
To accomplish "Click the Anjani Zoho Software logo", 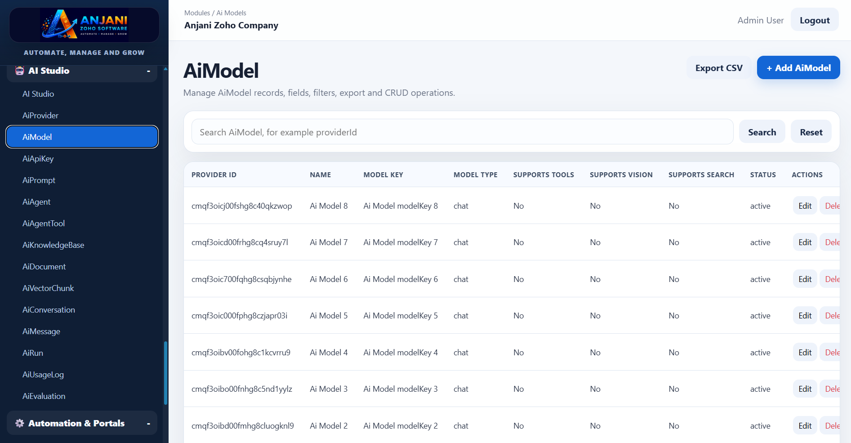I will pyautogui.click(x=85, y=24).
